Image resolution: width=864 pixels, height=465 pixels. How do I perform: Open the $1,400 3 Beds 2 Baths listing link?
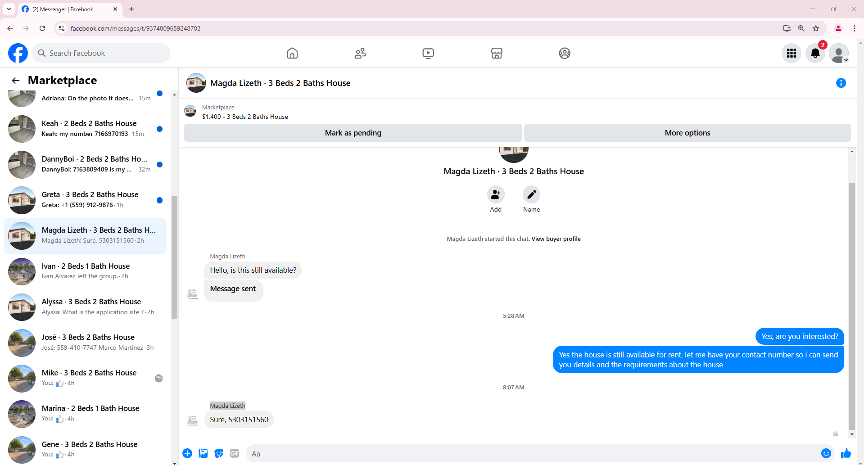(x=245, y=117)
